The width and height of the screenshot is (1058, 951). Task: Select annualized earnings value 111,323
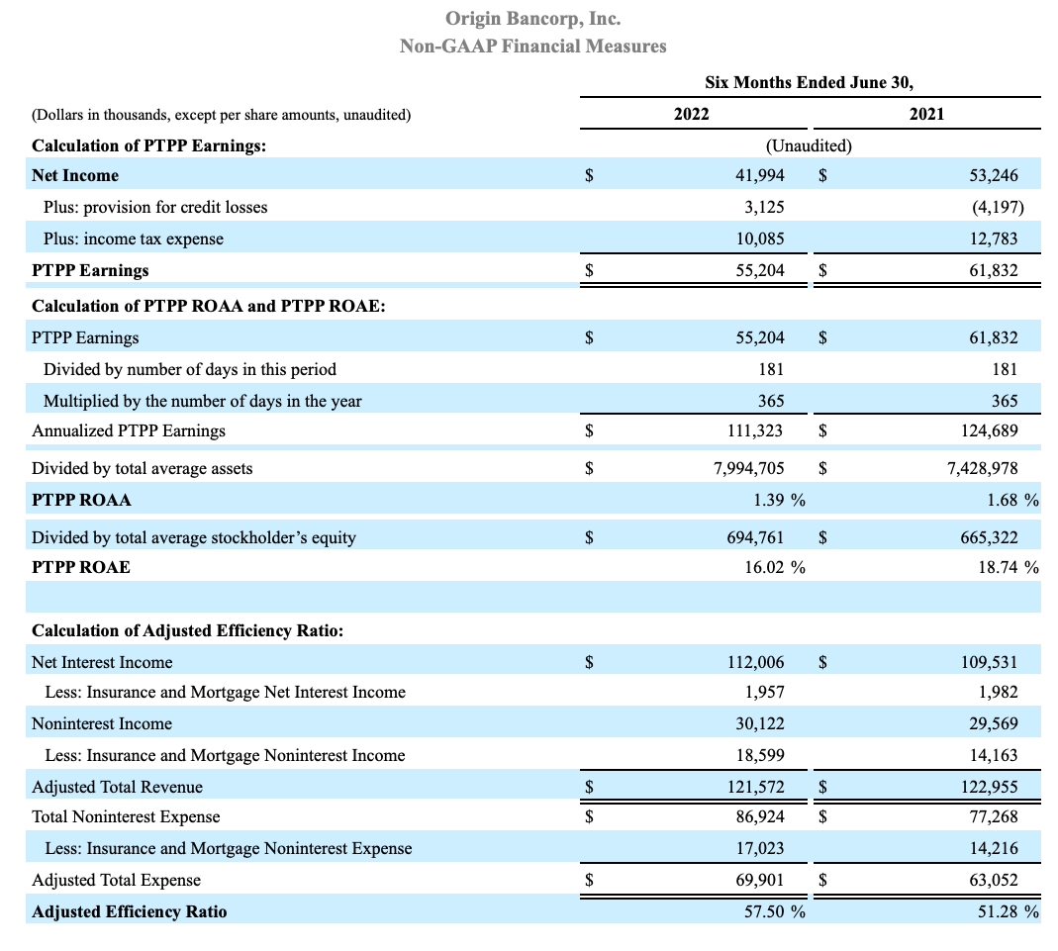click(x=755, y=431)
